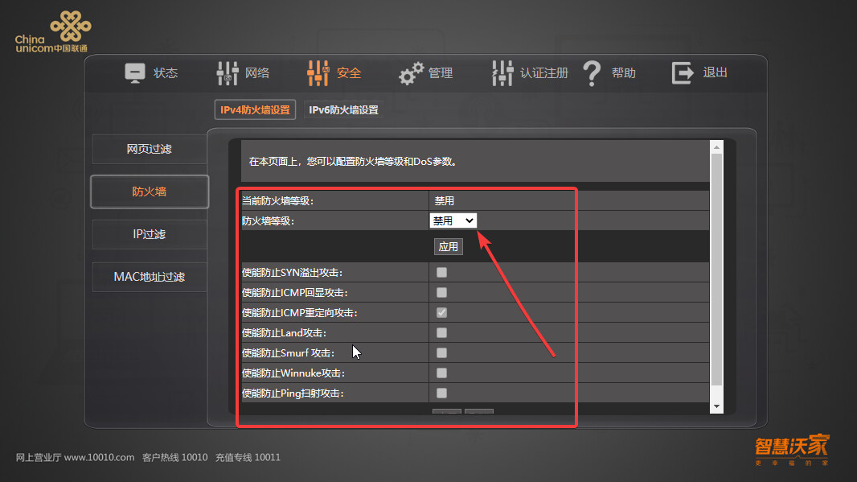857x482 pixels.
Task: Click the 防火墙等级 label text
Action: (x=268, y=221)
